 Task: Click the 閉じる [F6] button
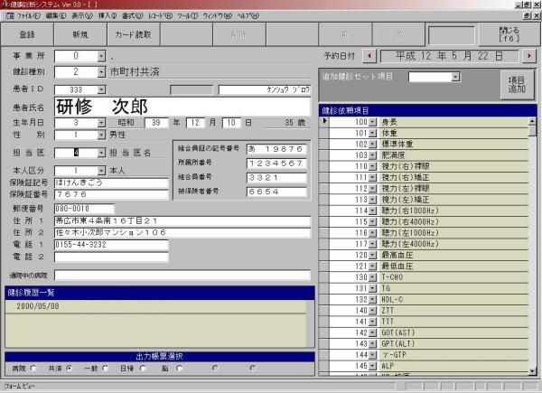(x=509, y=34)
